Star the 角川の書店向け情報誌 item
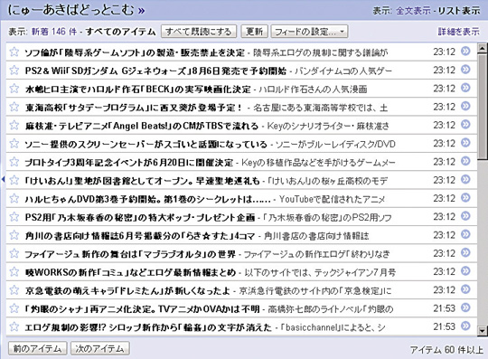This screenshot has width=488, height=359. pyautogui.click(x=14, y=235)
